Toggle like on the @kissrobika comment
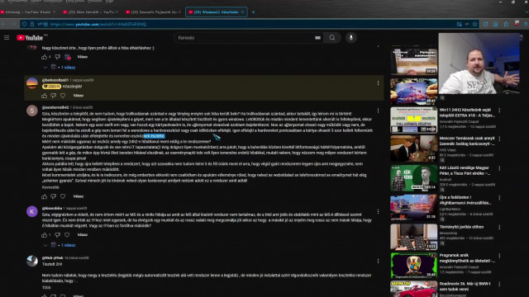Screen dimensions: 529x297 (x=44, y=234)
